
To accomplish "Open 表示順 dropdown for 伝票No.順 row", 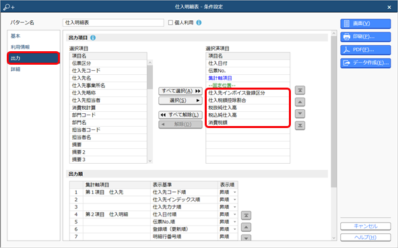I will pos(235,222).
